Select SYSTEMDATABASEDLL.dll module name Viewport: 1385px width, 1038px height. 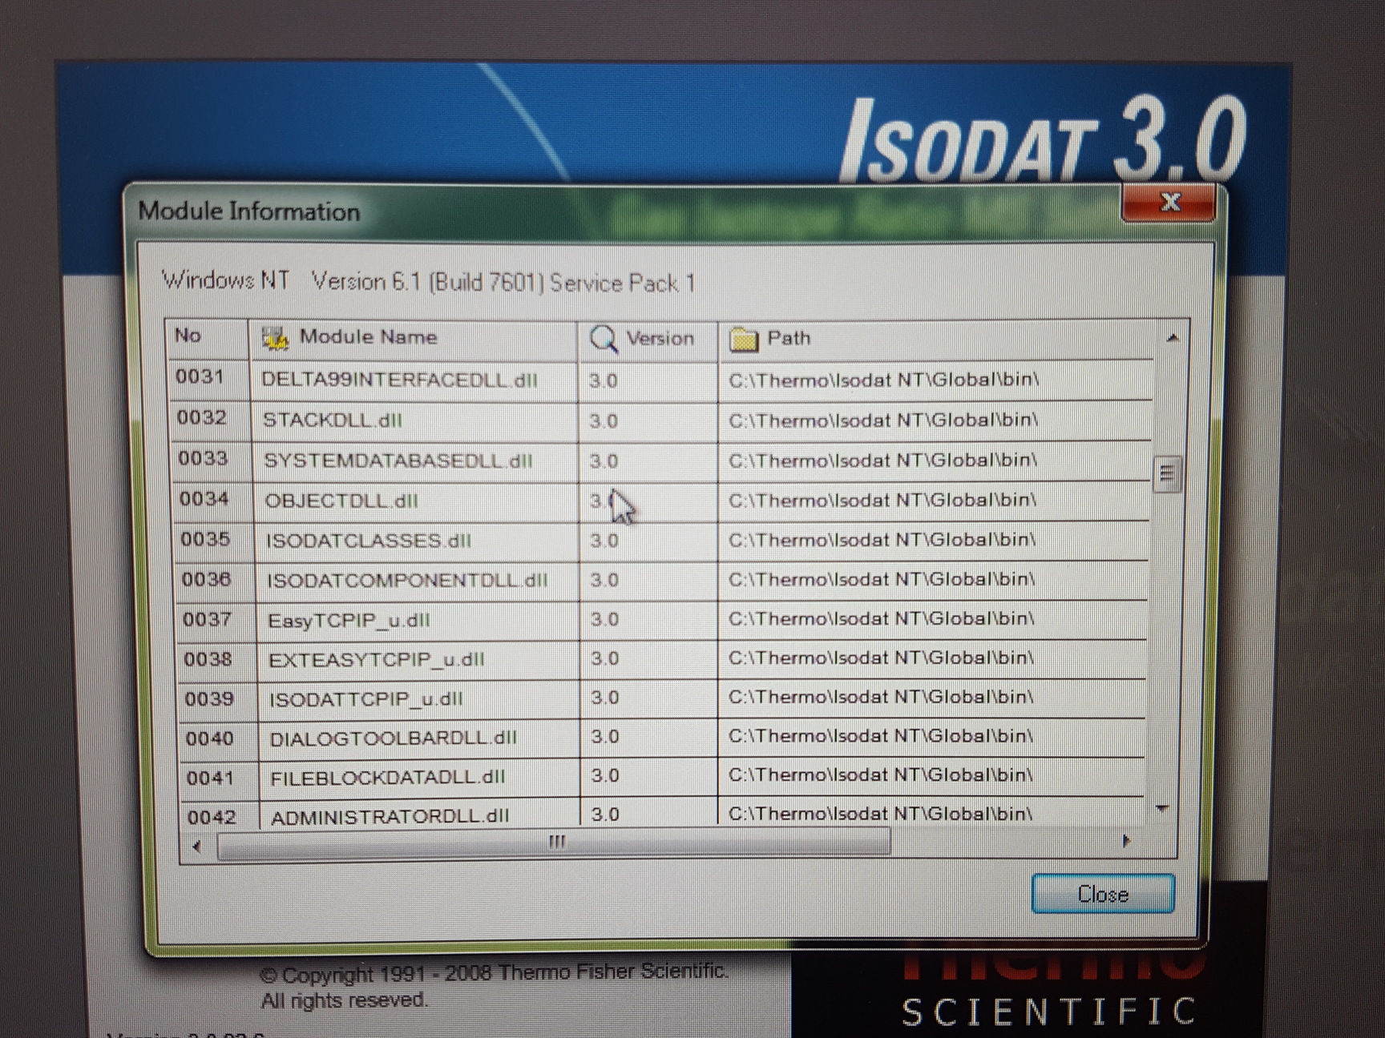(398, 461)
